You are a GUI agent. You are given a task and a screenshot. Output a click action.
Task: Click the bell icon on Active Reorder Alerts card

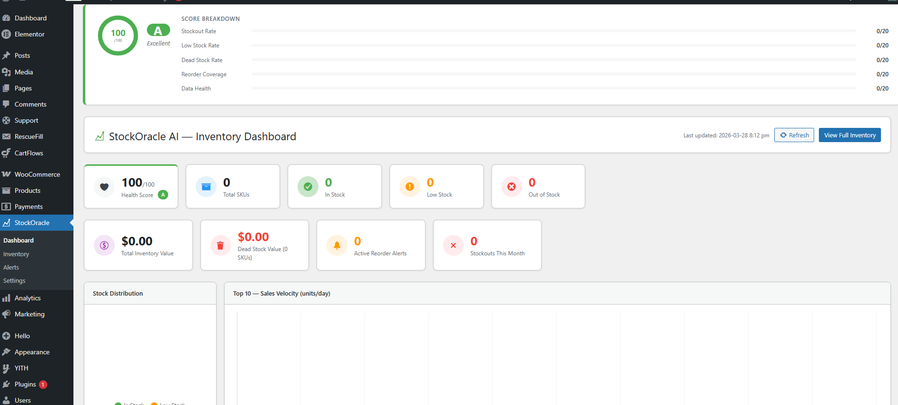pos(337,245)
